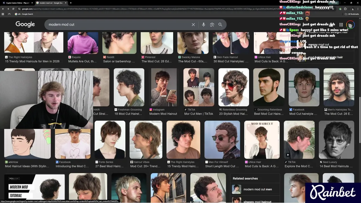Open the Google account avatar

[x=350, y=25]
